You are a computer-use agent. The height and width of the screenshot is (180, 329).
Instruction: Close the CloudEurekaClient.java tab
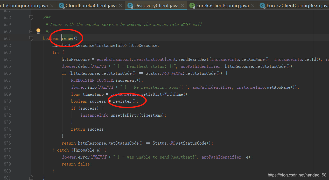[121, 6]
